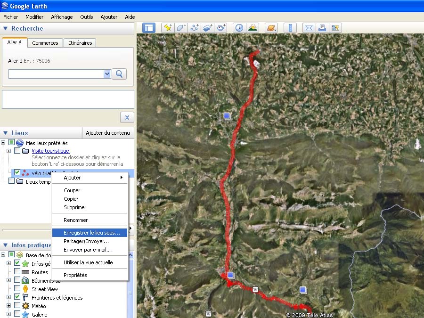Disable the Frontières et légendes layer checkbox
Screen dimensions: 424x318
tap(17, 298)
